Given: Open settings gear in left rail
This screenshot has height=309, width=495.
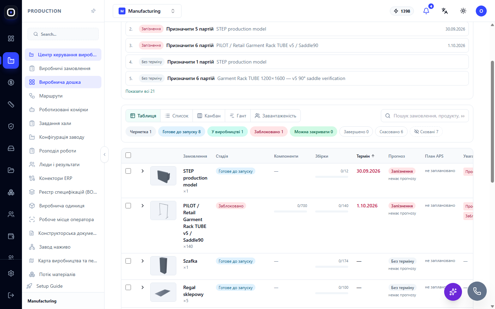Looking at the screenshot, I should [x=11, y=273].
